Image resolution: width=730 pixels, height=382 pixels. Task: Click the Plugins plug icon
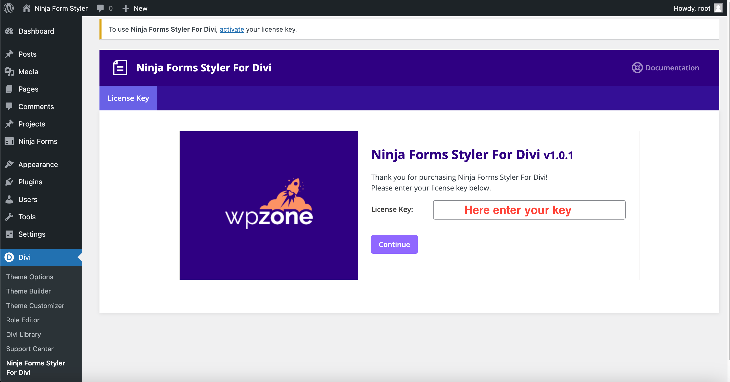coord(9,182)
